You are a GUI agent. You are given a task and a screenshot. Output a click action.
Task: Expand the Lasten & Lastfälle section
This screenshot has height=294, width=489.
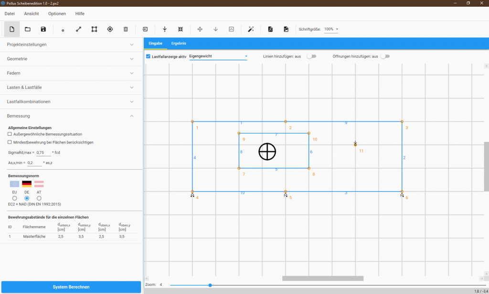[71, 87]
